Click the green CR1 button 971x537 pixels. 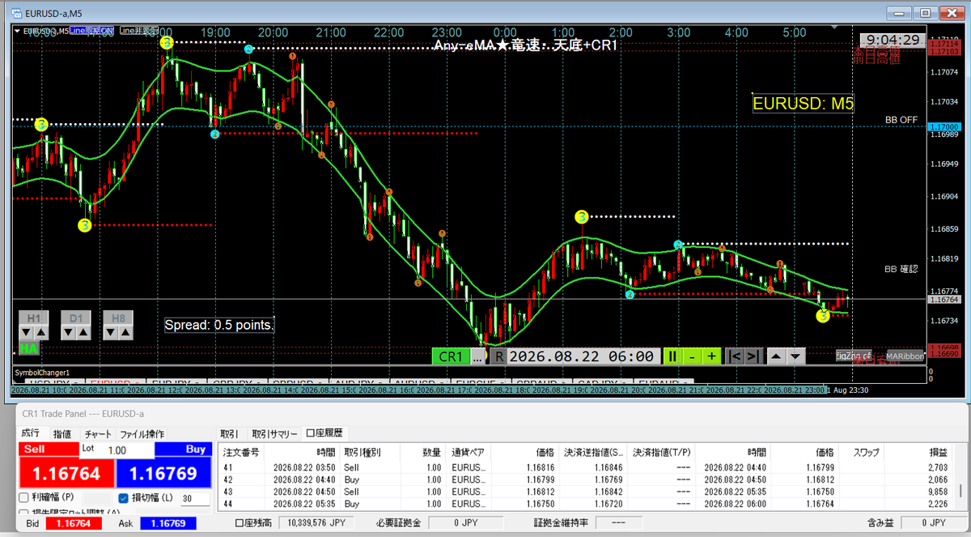pyautogui.click(x=450, y=356)
